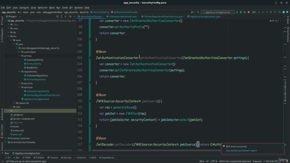Open Git history clock icon
Viewport: 290px width, 163px height.
click(x=271, y=12)
